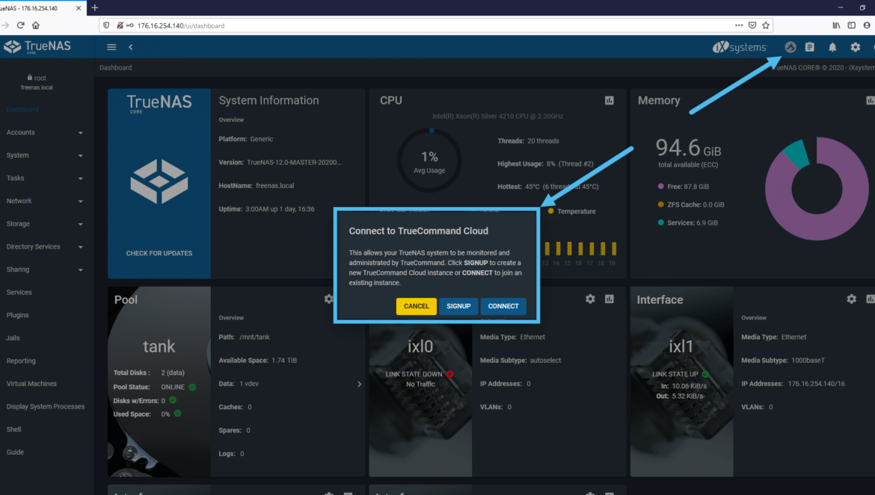This screenshot has height=495, width=875.
Task: Show site security shield information
Action: [107, 25]
